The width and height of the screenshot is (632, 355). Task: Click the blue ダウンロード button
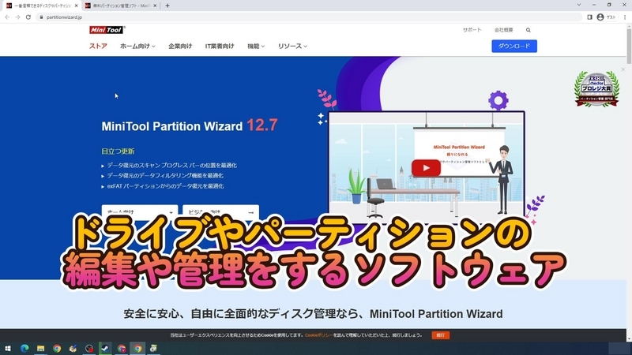[514, 46]
